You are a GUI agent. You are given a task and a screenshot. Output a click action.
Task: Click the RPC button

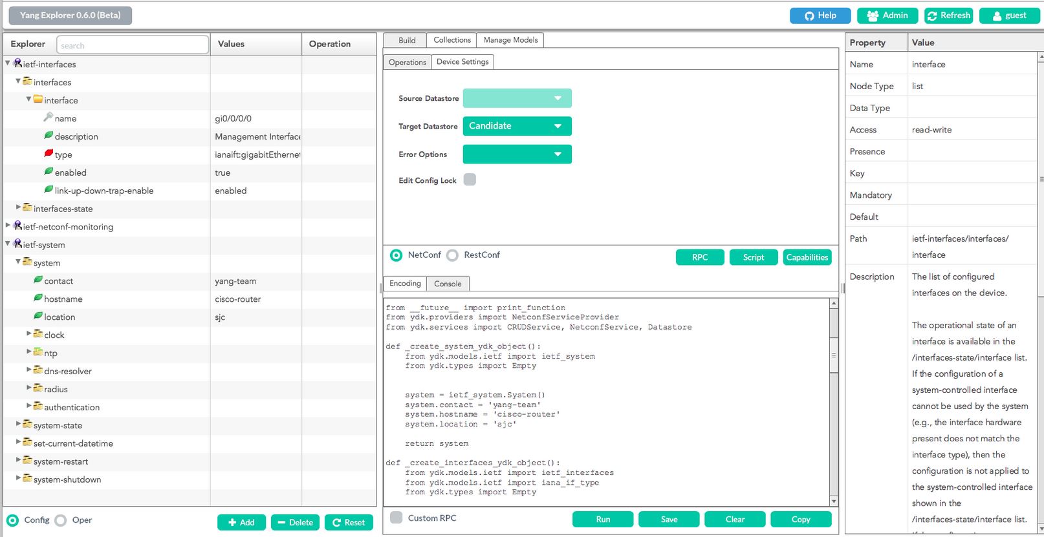pos(700,257)
